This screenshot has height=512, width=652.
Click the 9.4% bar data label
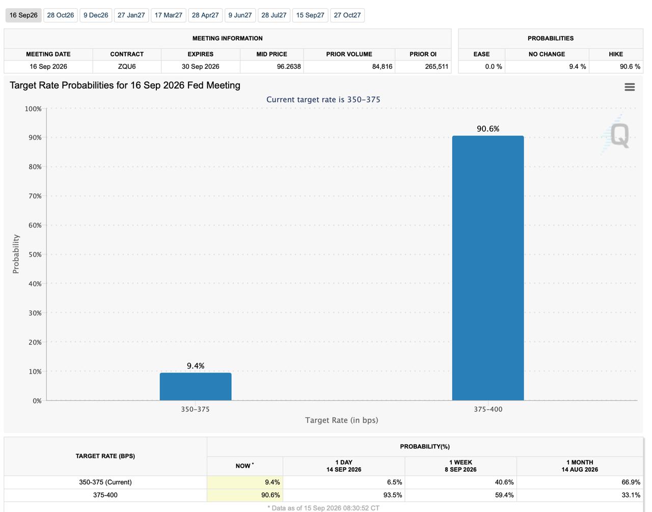coord(196,366)
